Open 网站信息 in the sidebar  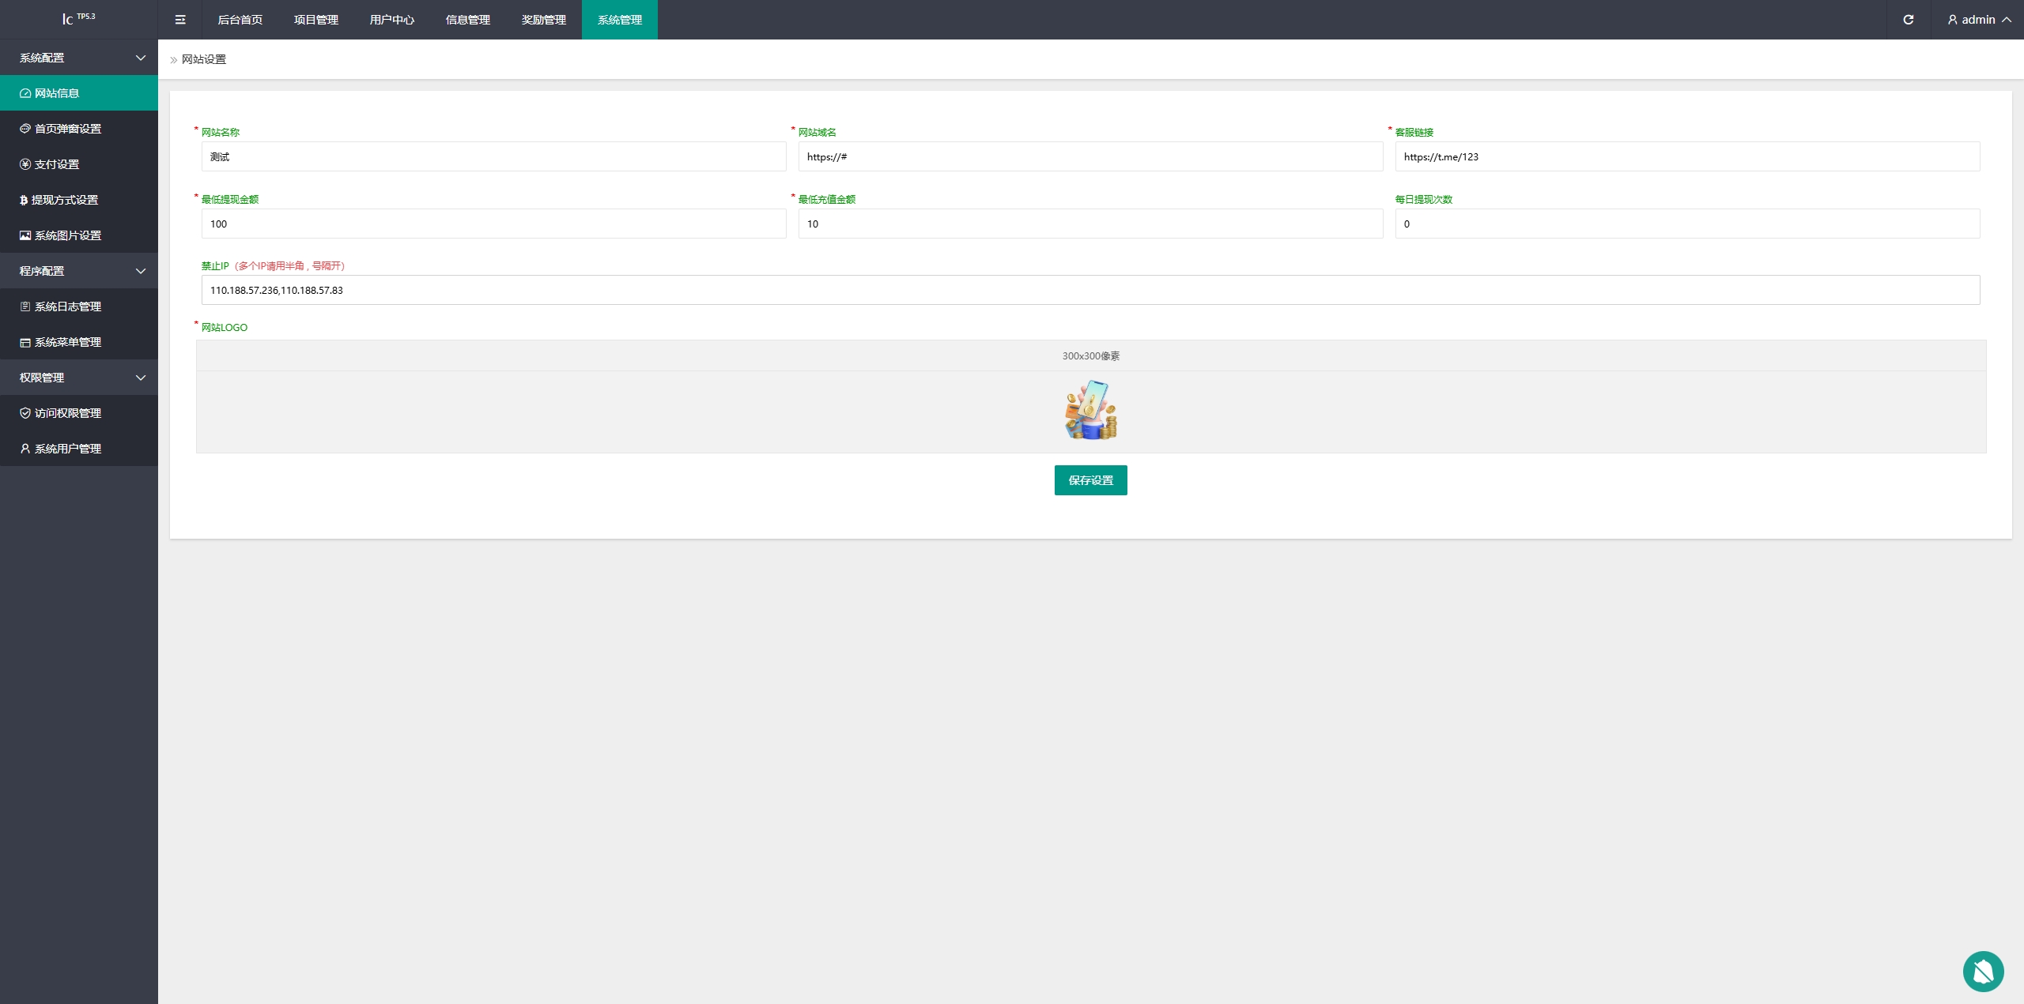(x=79, y=93)
